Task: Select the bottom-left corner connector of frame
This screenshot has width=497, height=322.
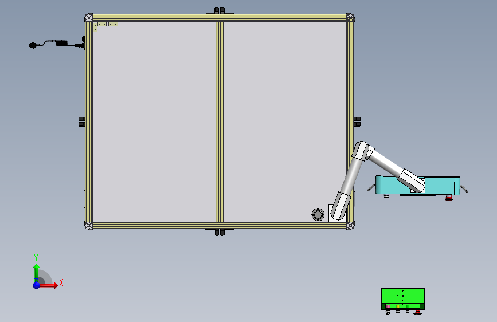Action: [89, 225]
